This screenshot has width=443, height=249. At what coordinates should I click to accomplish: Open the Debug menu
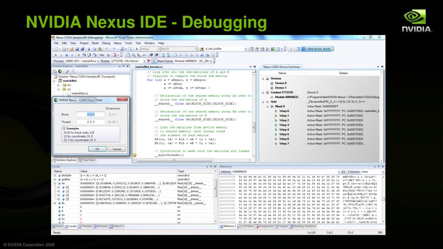[x=106, y=43]
